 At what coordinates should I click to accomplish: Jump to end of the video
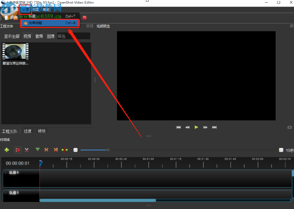click(214, 127)
